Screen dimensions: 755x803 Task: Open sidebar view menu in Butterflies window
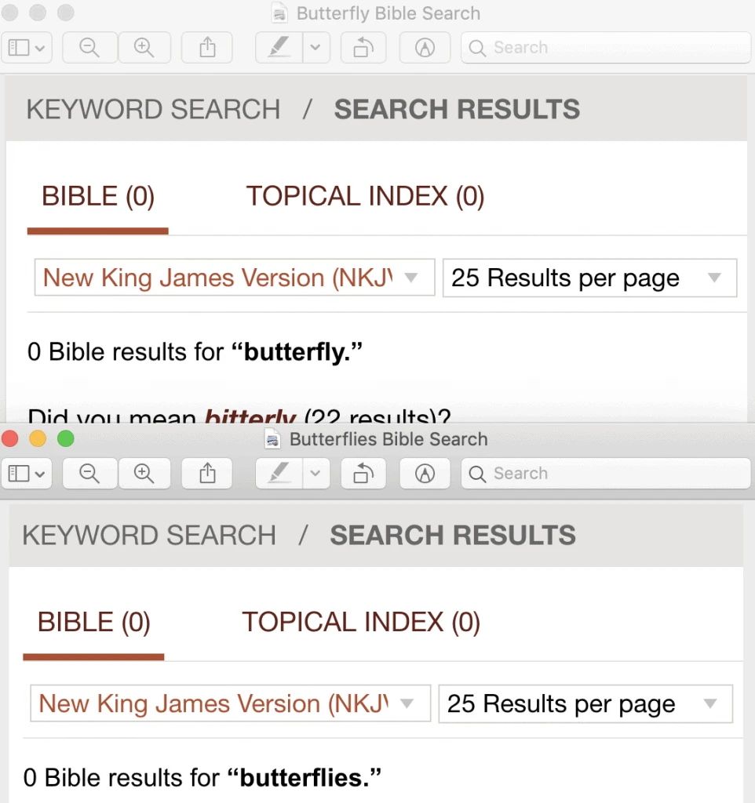27,473
